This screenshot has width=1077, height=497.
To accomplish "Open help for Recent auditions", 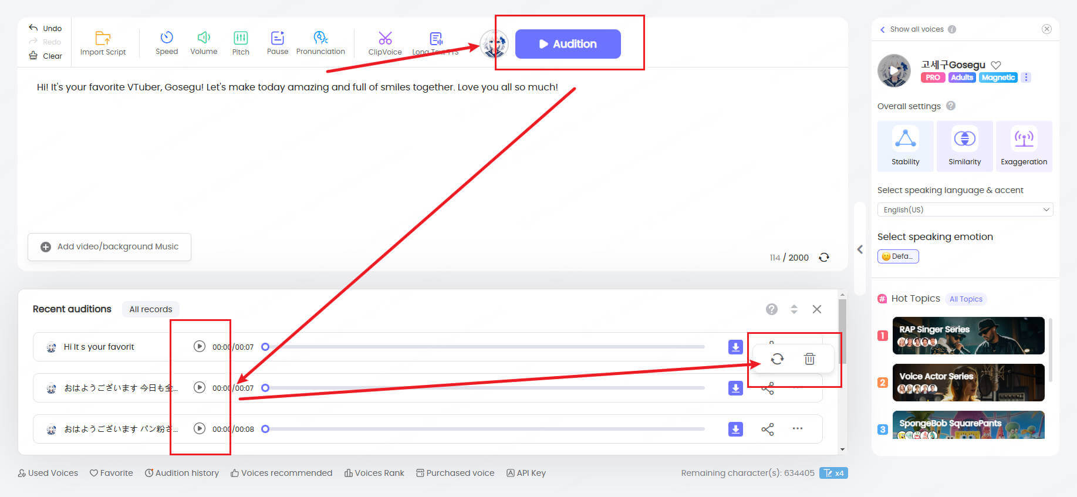I will click(772, 309).
